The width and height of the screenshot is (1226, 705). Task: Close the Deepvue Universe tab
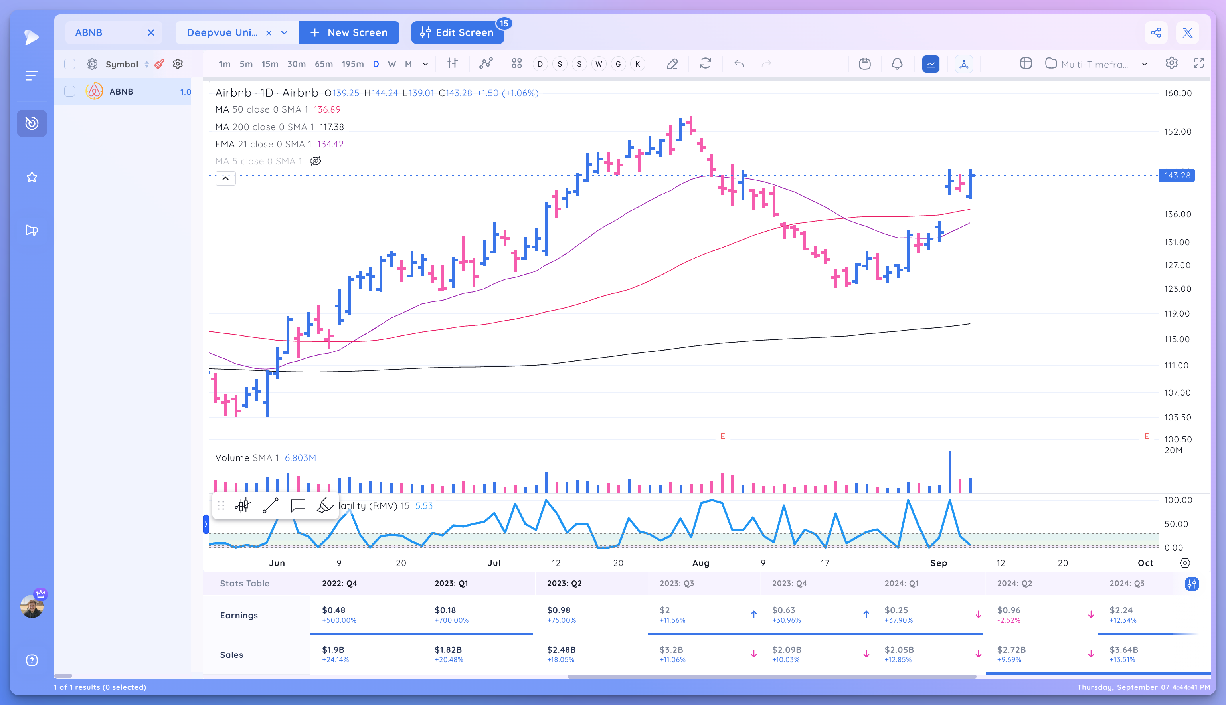pos(269,32)
